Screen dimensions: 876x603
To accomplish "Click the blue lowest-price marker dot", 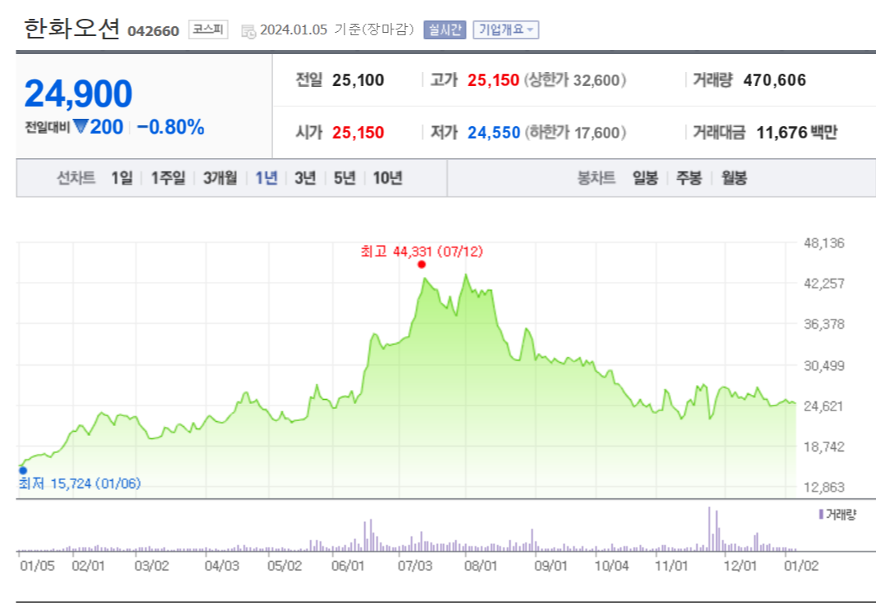I will click(23, 470).
